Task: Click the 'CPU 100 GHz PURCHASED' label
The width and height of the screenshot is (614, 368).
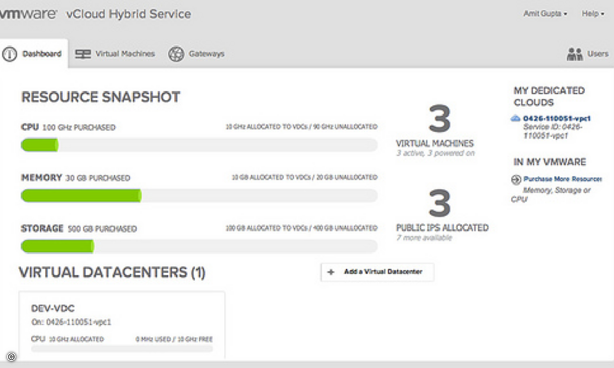Action: [68, 127]
